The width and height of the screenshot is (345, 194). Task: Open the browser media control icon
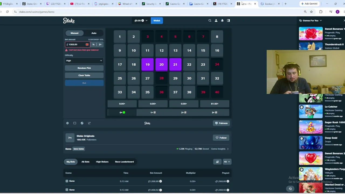tap(331, 12)
